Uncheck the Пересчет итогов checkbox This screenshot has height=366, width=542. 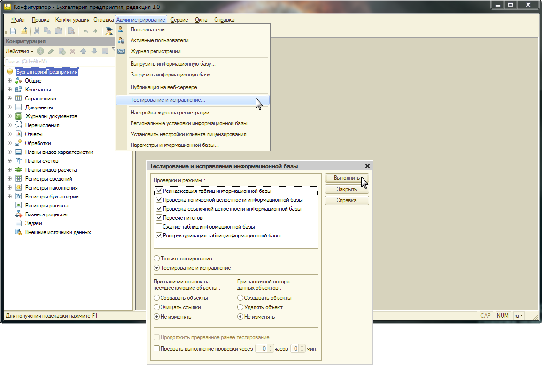[159, 218]
